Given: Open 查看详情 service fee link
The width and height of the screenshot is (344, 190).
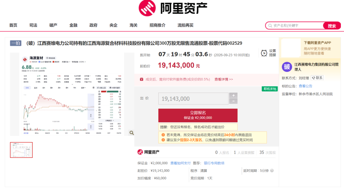Looking at the screenshot, I should [224, 79].
